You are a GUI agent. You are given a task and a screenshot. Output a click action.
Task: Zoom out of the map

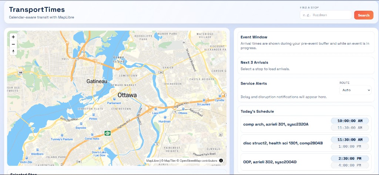pyautogui.click(x=13, y=44)
